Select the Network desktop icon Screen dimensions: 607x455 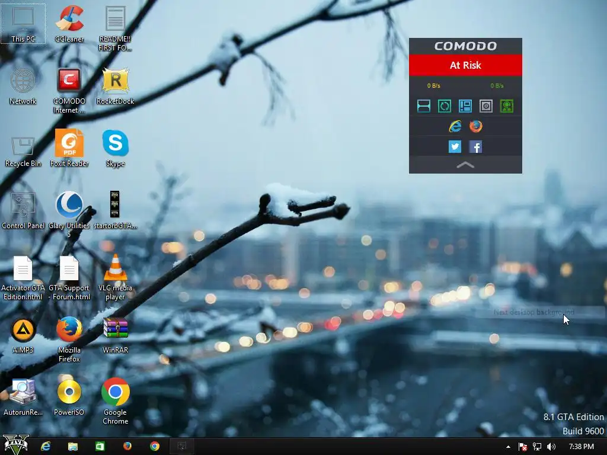[x=23, y=86]
